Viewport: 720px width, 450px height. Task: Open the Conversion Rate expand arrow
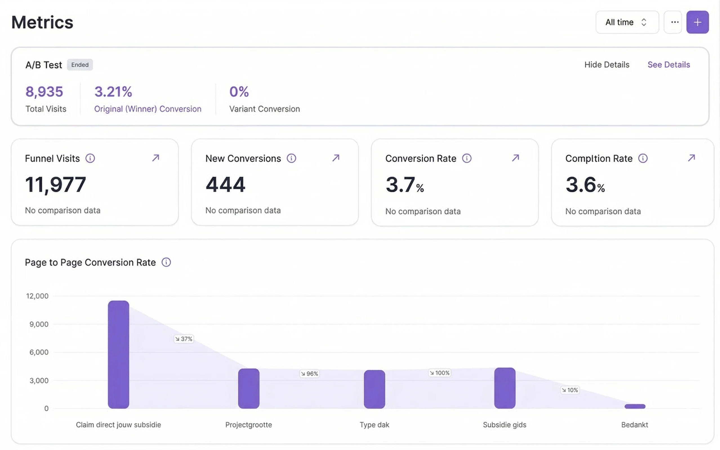pyautogui.click(x=515, y=158)
